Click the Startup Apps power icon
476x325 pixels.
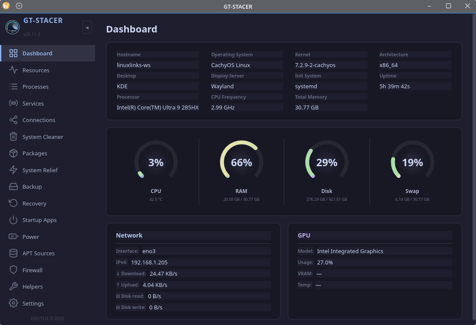click(13, 220)
